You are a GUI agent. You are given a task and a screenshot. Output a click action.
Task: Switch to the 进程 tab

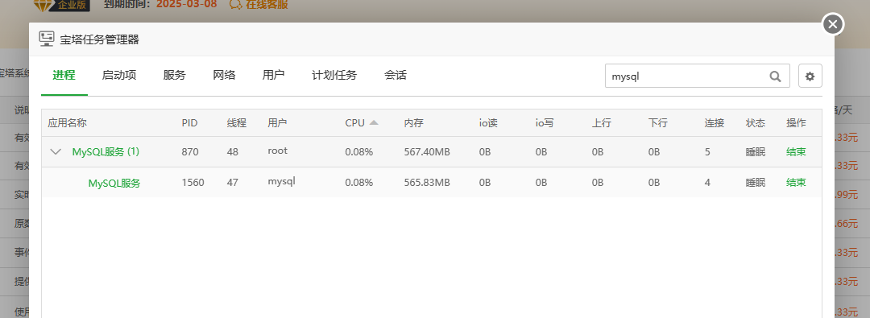(64, 76)
